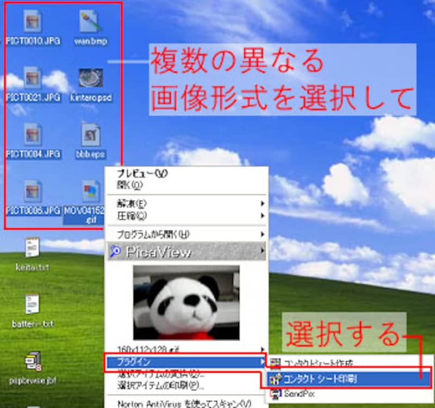Image resolution: width=435 pixels, height=408 pixels.
Task: Open the プラグイン submenu entry
Action: click(186, 362)
